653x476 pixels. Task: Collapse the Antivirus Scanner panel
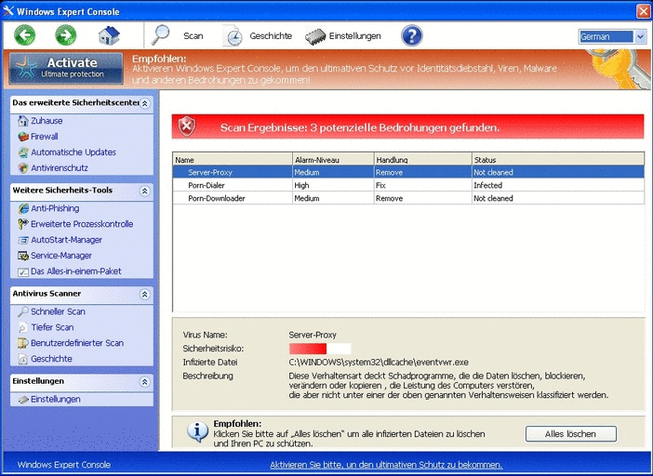pyautogui.click(x=144, y=294)
